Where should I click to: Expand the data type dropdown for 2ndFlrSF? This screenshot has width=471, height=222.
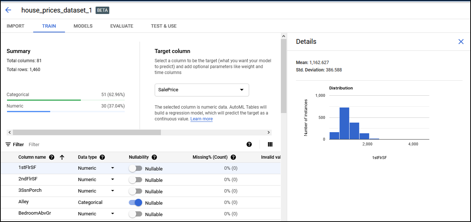112,180
